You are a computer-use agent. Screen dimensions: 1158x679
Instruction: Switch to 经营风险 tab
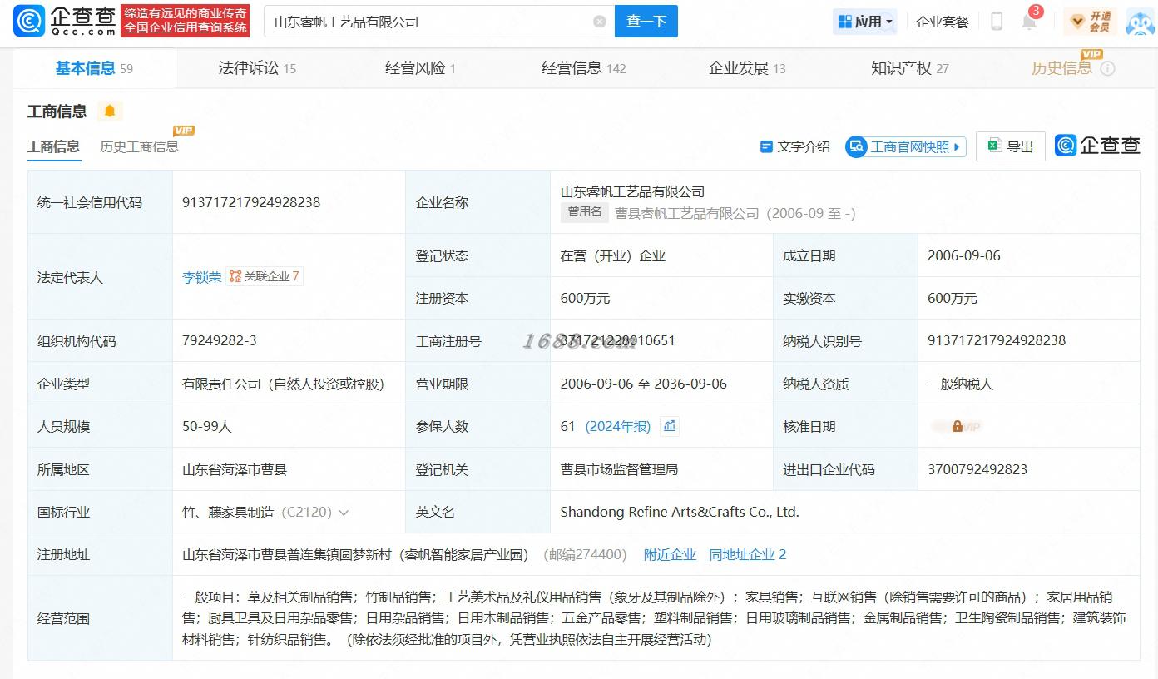click(x=420, y=68)
